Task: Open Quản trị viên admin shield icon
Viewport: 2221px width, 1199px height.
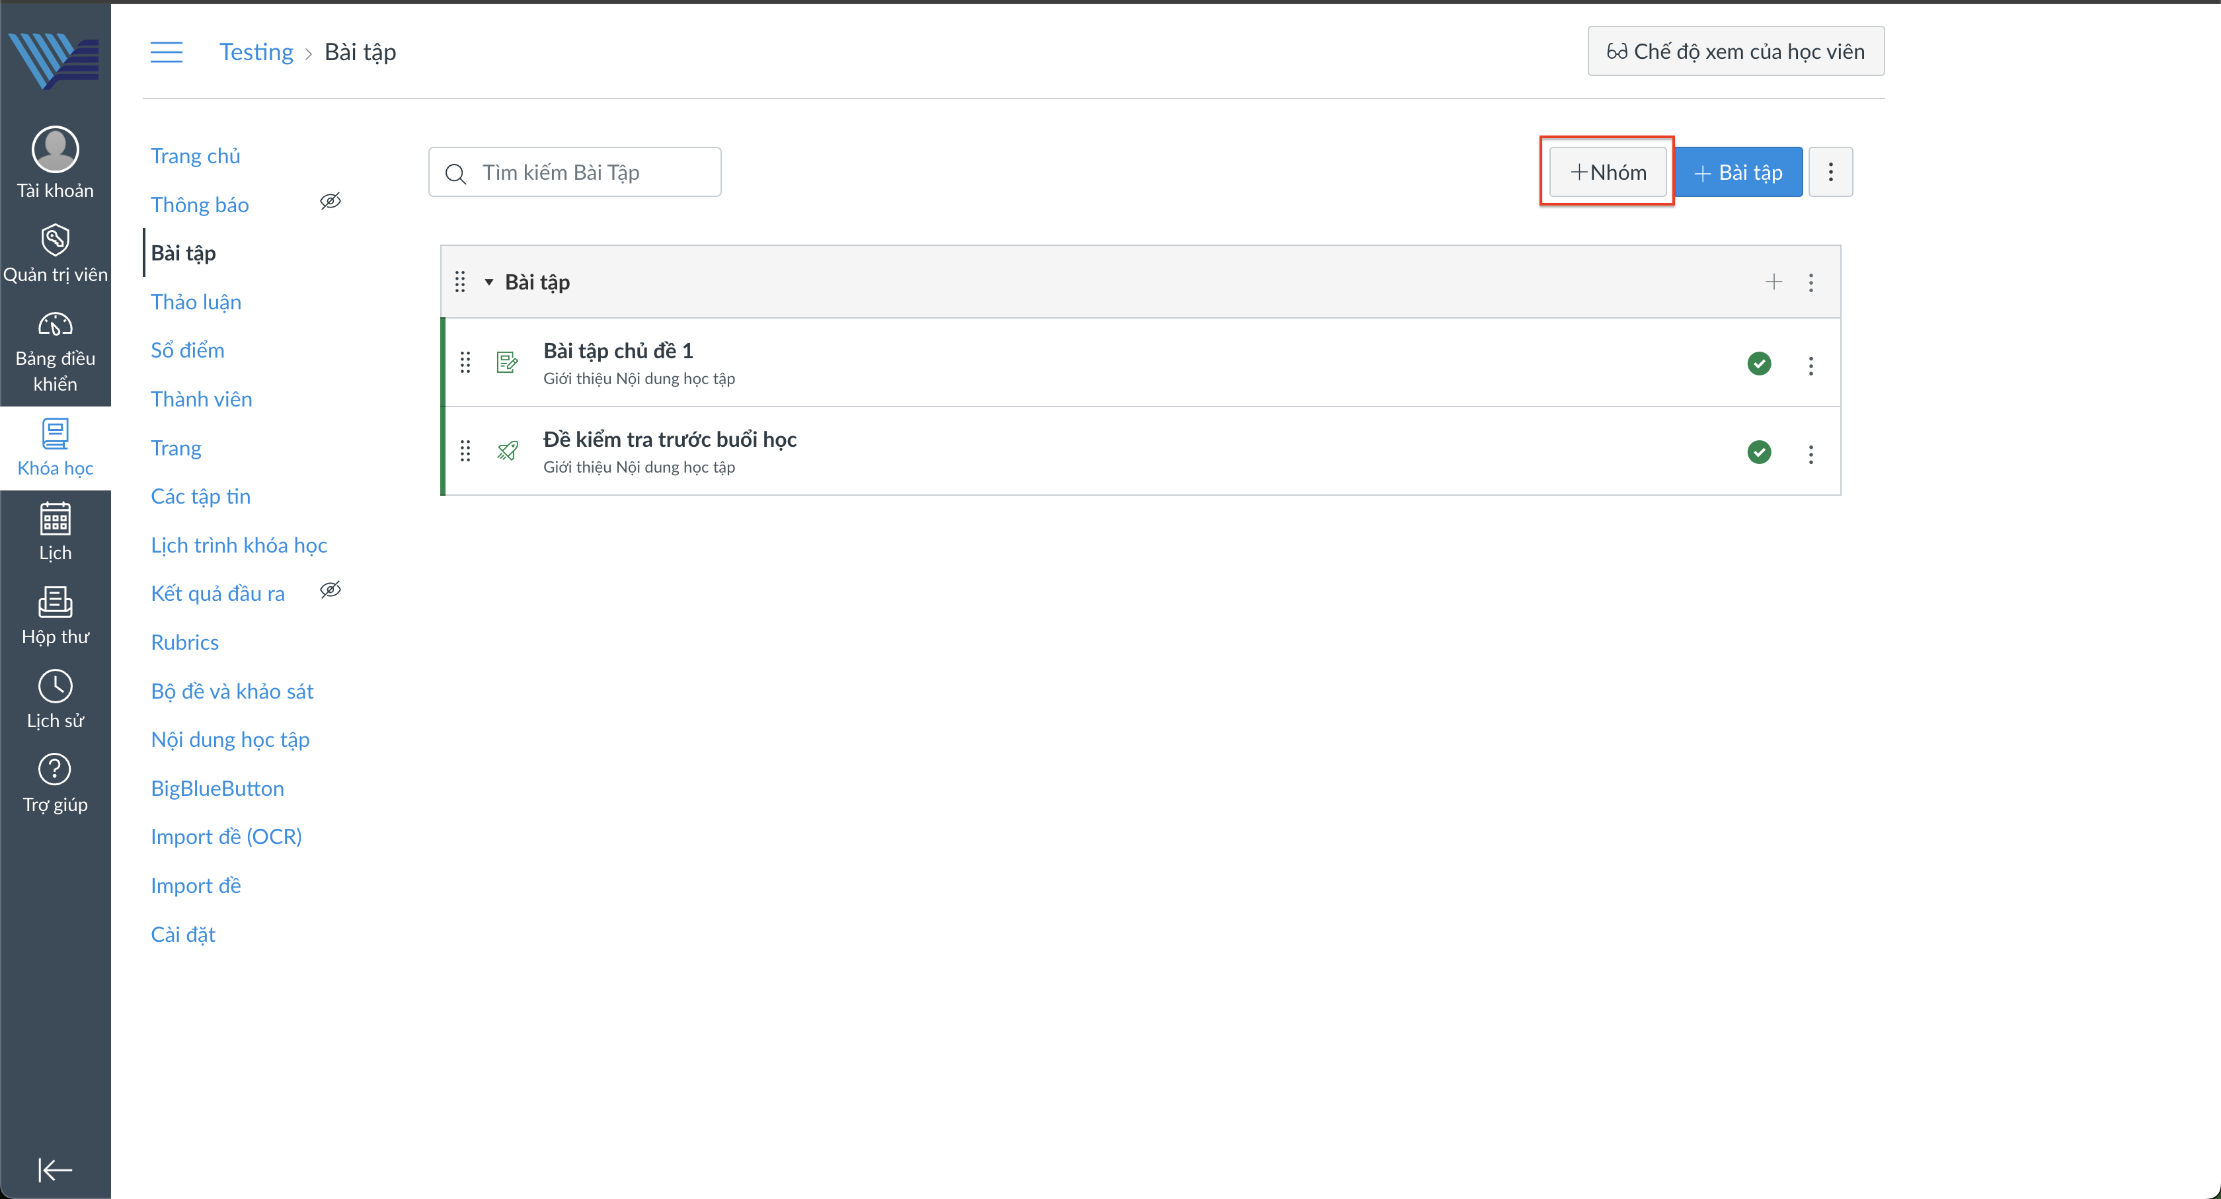Action: coord(55,241)
